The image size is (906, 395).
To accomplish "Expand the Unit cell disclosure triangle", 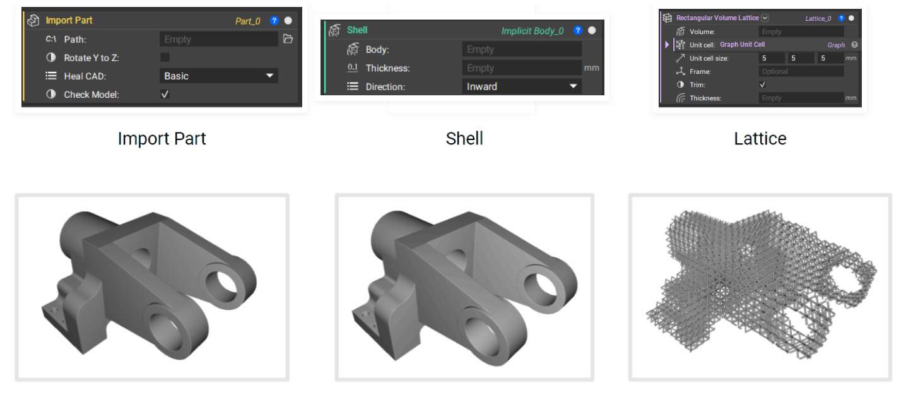I will [667, 45].
